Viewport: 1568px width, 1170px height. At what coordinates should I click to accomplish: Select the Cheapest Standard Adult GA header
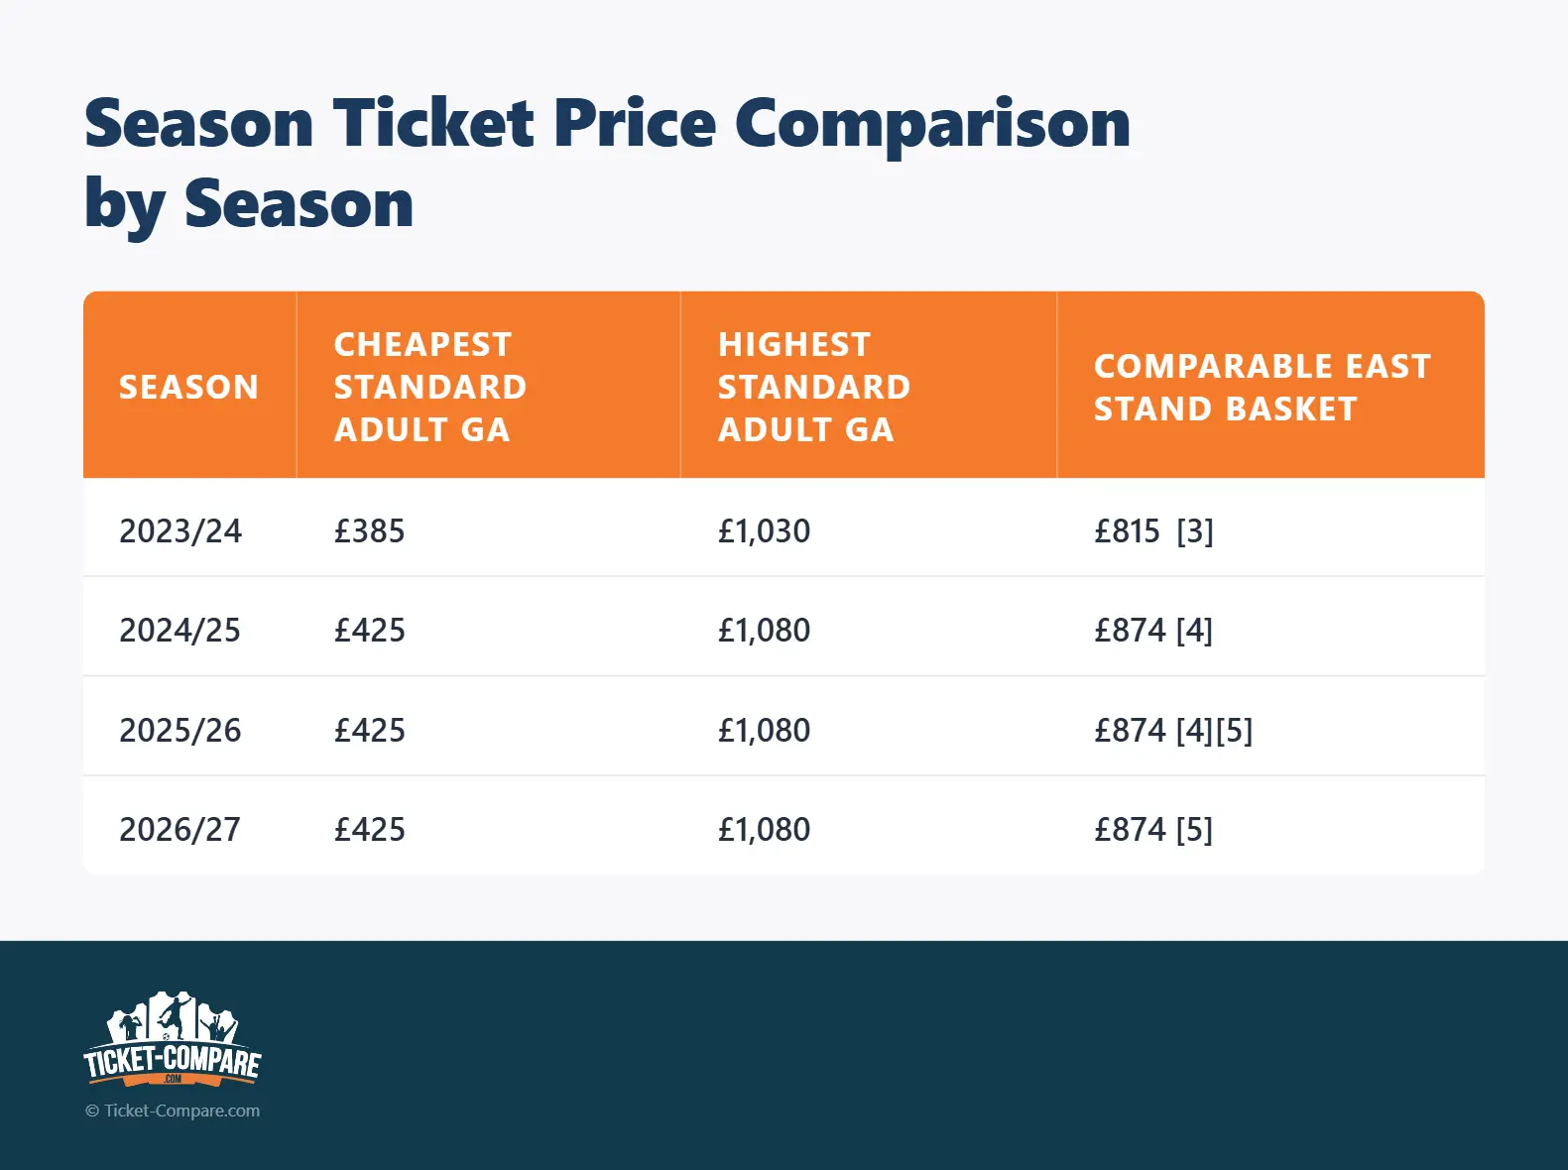click(x=430, y=387)
